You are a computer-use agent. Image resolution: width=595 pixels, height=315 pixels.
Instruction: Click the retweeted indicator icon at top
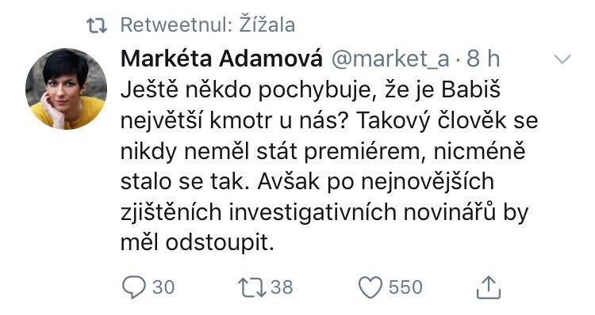click(x=97, y=26)
